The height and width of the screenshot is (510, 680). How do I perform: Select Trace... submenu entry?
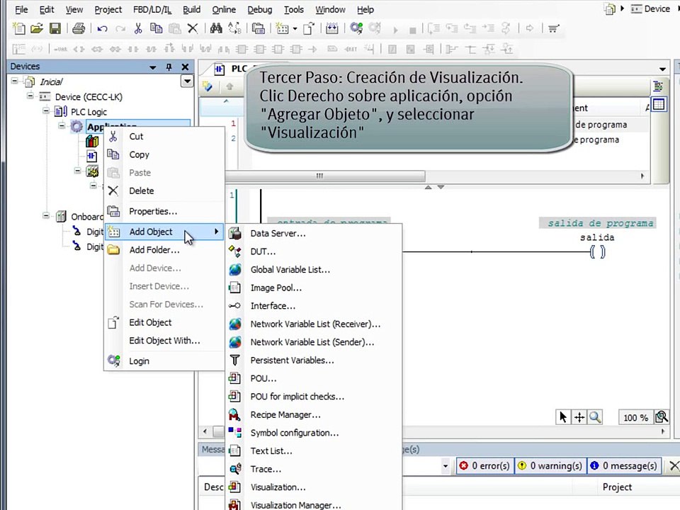click(x=314, y=469)
